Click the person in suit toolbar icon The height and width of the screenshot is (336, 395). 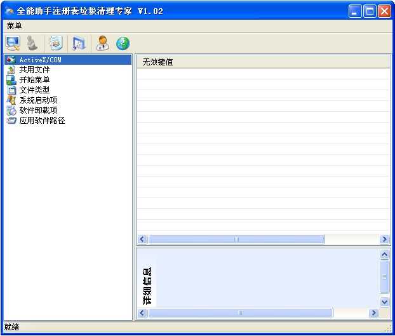tap(102, 43)
